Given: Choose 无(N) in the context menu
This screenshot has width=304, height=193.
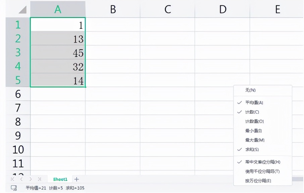Looking at the screenshot, I should pos(250,90).
